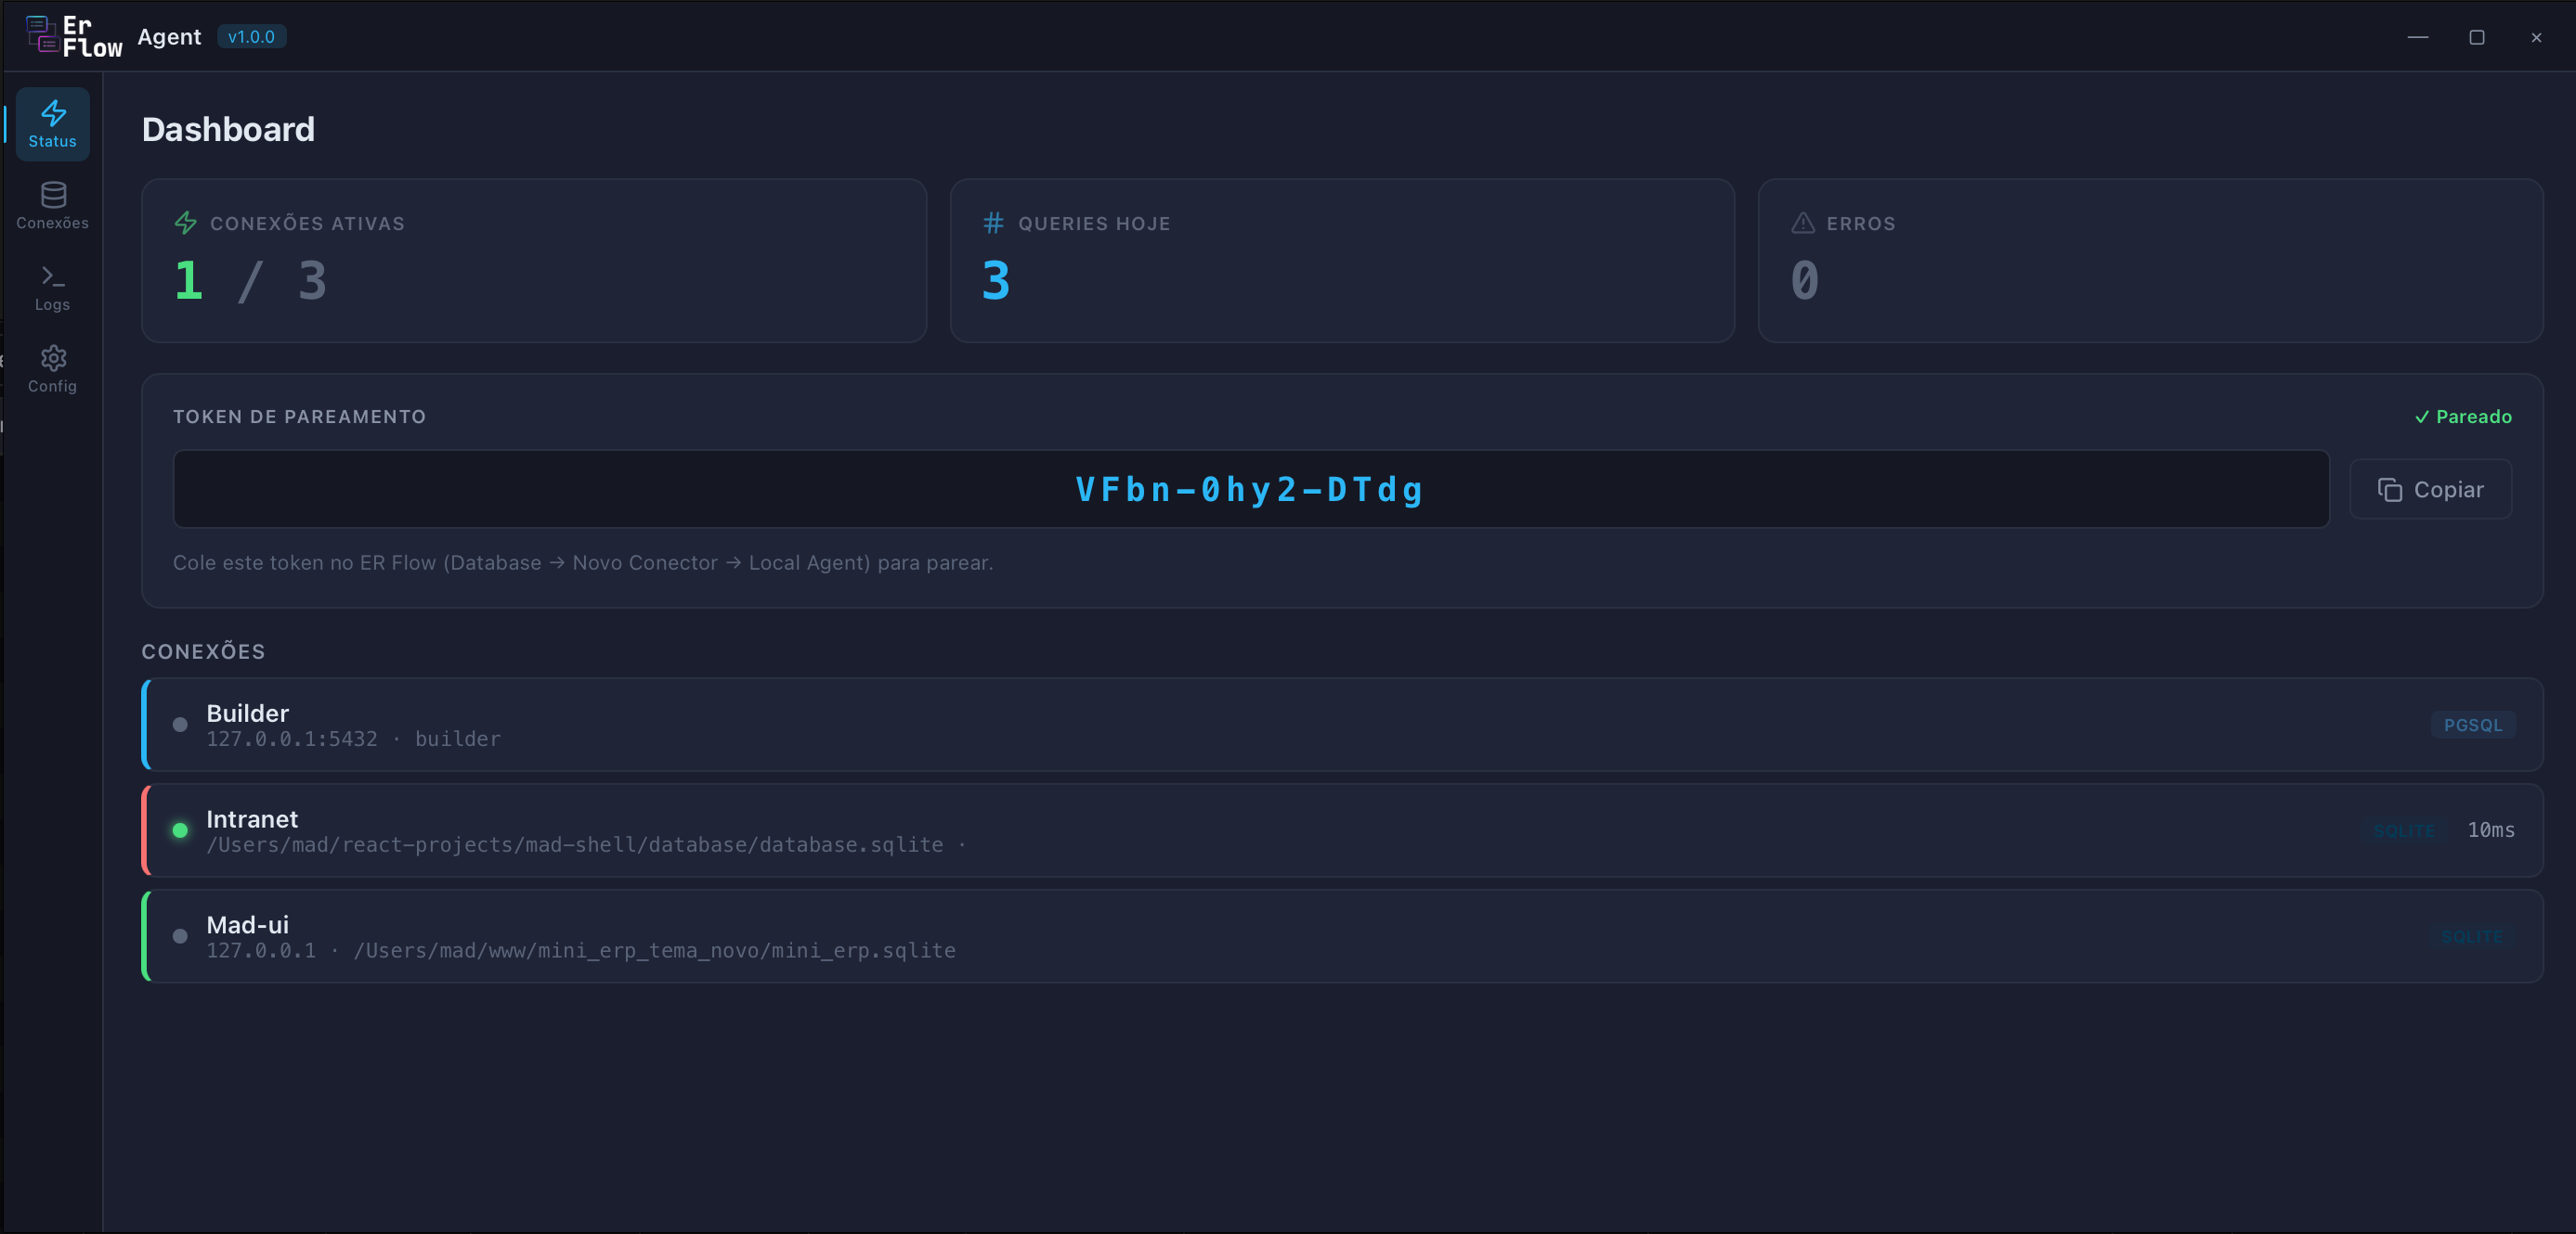2576x1234 pixels.
Task: Open the Config gear icon
Action: pyautogui.click(x=53, y=358)
